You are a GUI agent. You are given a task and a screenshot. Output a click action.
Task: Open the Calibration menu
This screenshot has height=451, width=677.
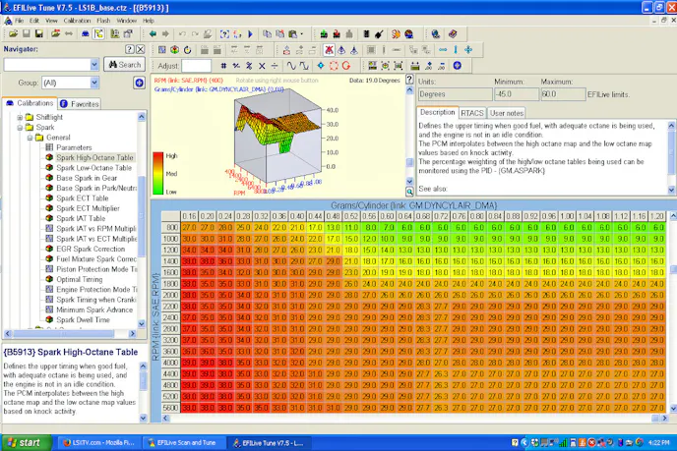coord(76,20)
